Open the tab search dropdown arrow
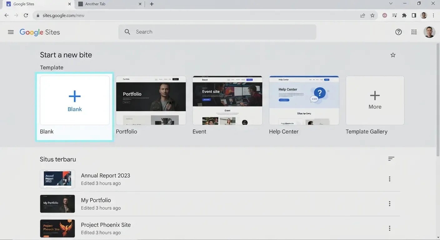The height and width of the screenshot is (240, 440). coord(391,4)
